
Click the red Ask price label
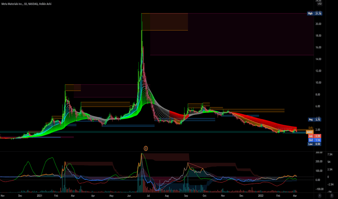click(311, 136)
